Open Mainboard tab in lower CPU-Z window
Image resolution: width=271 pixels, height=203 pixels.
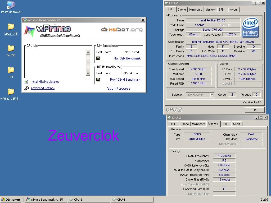[198, 124]
